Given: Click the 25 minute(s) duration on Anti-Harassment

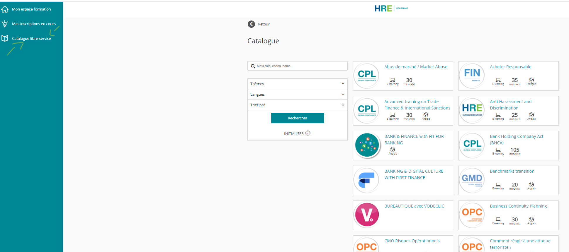Looking at the screenshot, I should (515, 116).
